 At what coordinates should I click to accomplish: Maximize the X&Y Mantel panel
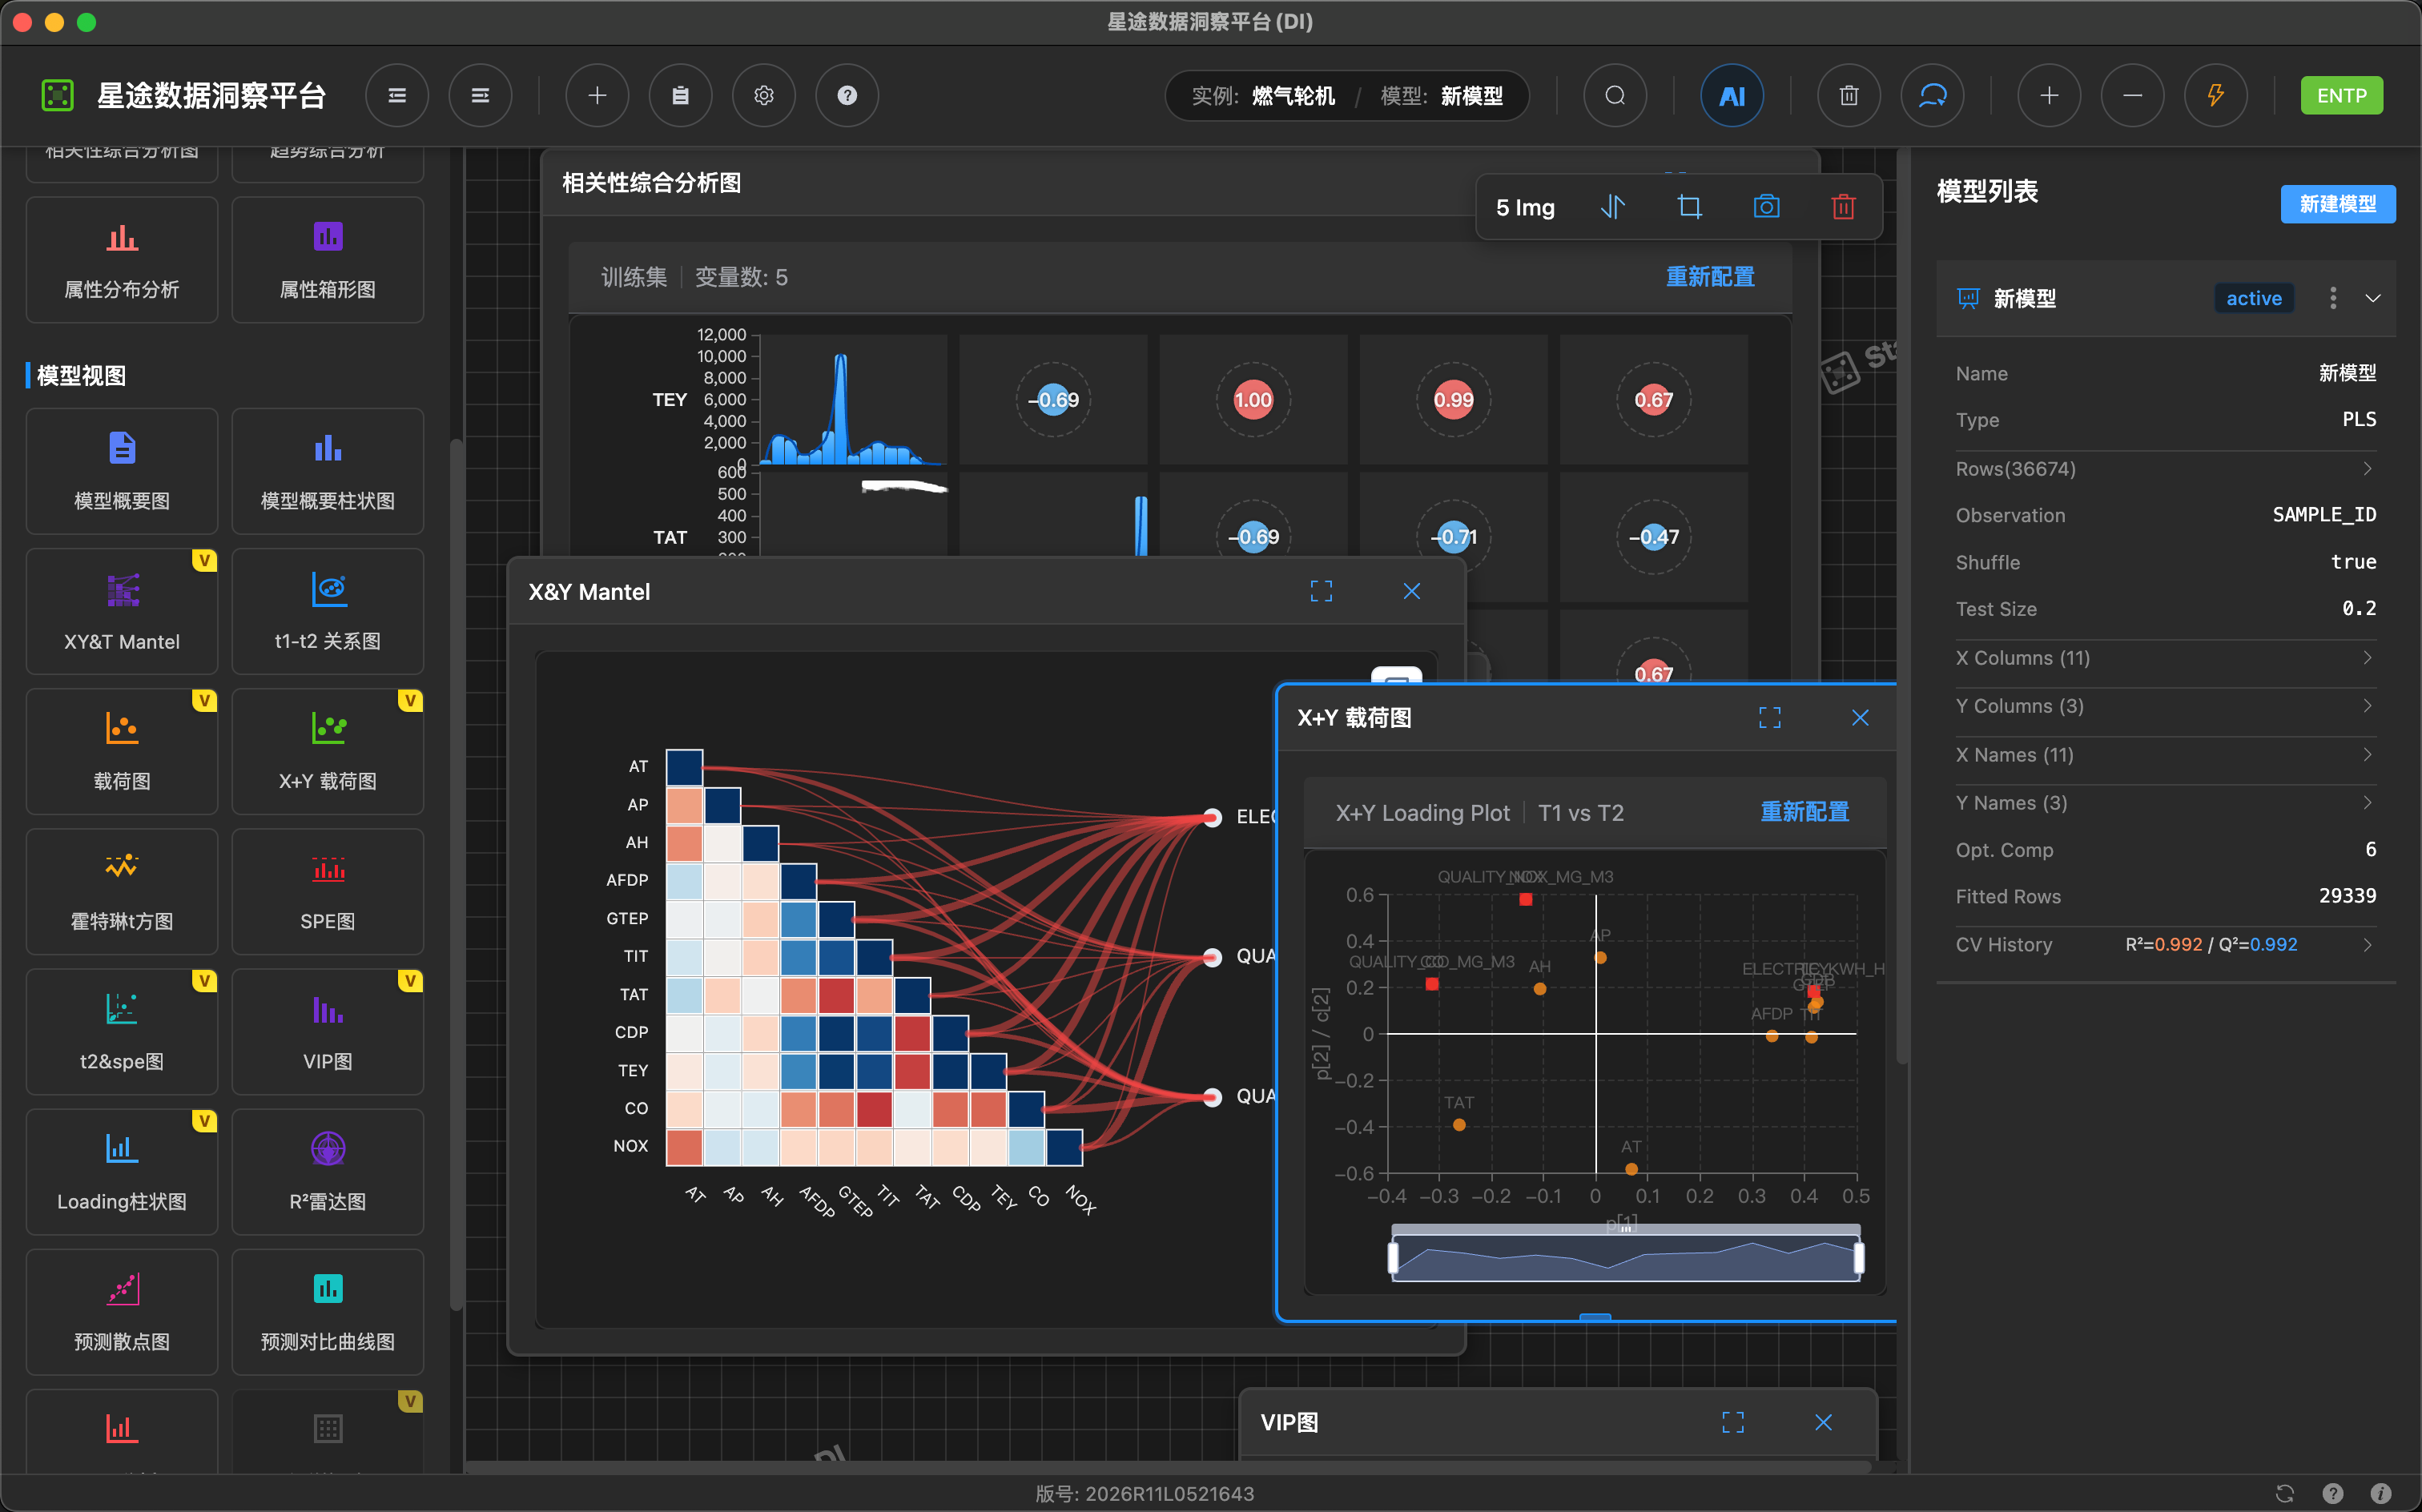(1321, 591)
